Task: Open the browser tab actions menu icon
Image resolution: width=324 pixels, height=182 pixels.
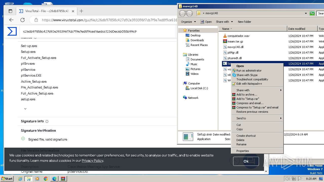Action: [10, 11]
